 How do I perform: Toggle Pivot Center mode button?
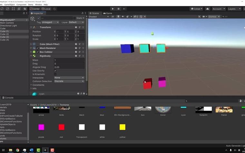(x=35, y=9)
